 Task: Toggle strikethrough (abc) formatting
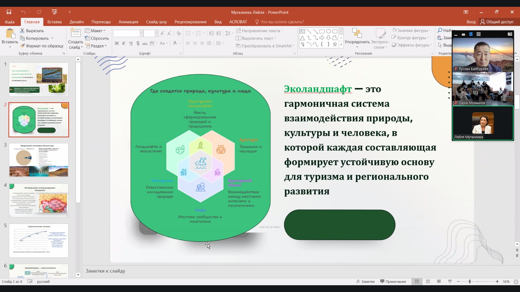pos(145,43)
